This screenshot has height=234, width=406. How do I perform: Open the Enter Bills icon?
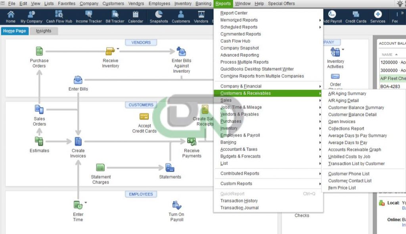[78, 80]
